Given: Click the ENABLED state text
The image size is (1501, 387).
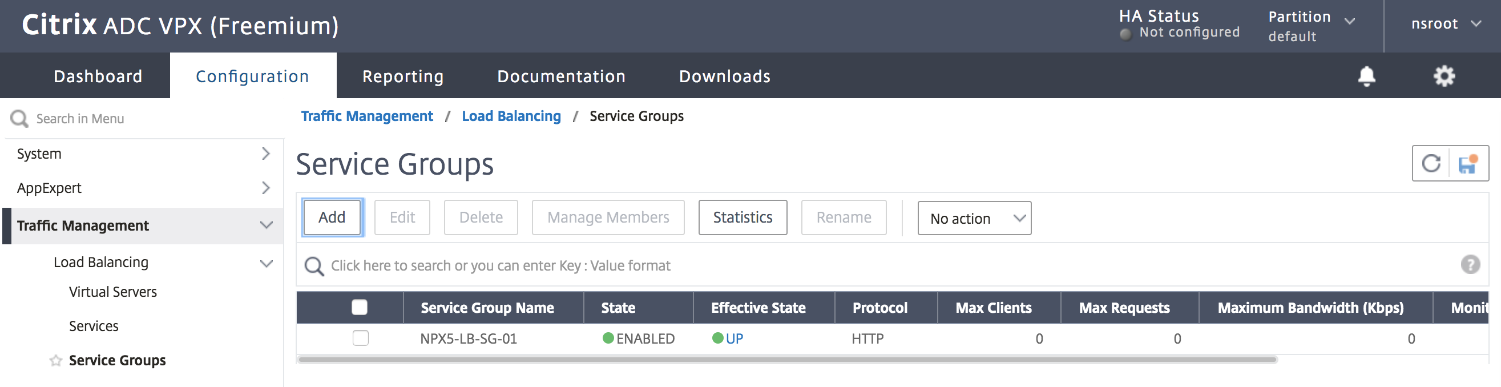Looking at the screenshot, I should pos(645,338).
